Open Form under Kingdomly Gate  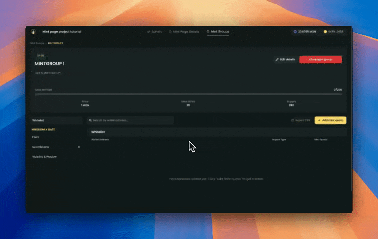tap(36, 137)
